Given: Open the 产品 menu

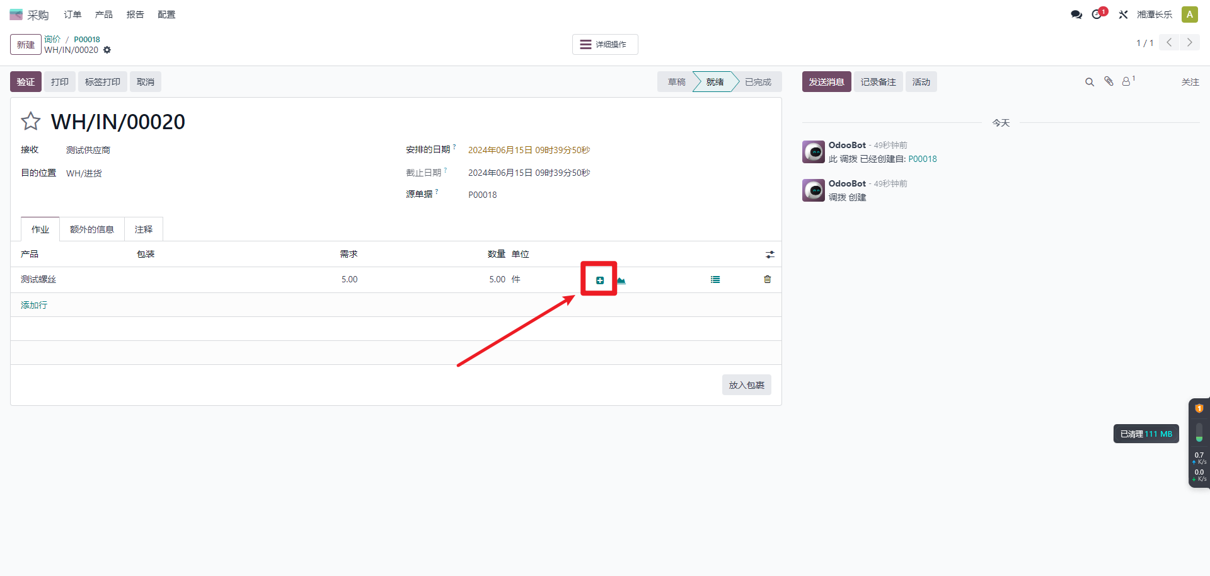Looking at the screenshot, I should click(103, 14).
